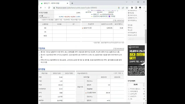Click the ownership percentage 31.68
This screenshot has height=104, width=185.
(x=121, y=28)
